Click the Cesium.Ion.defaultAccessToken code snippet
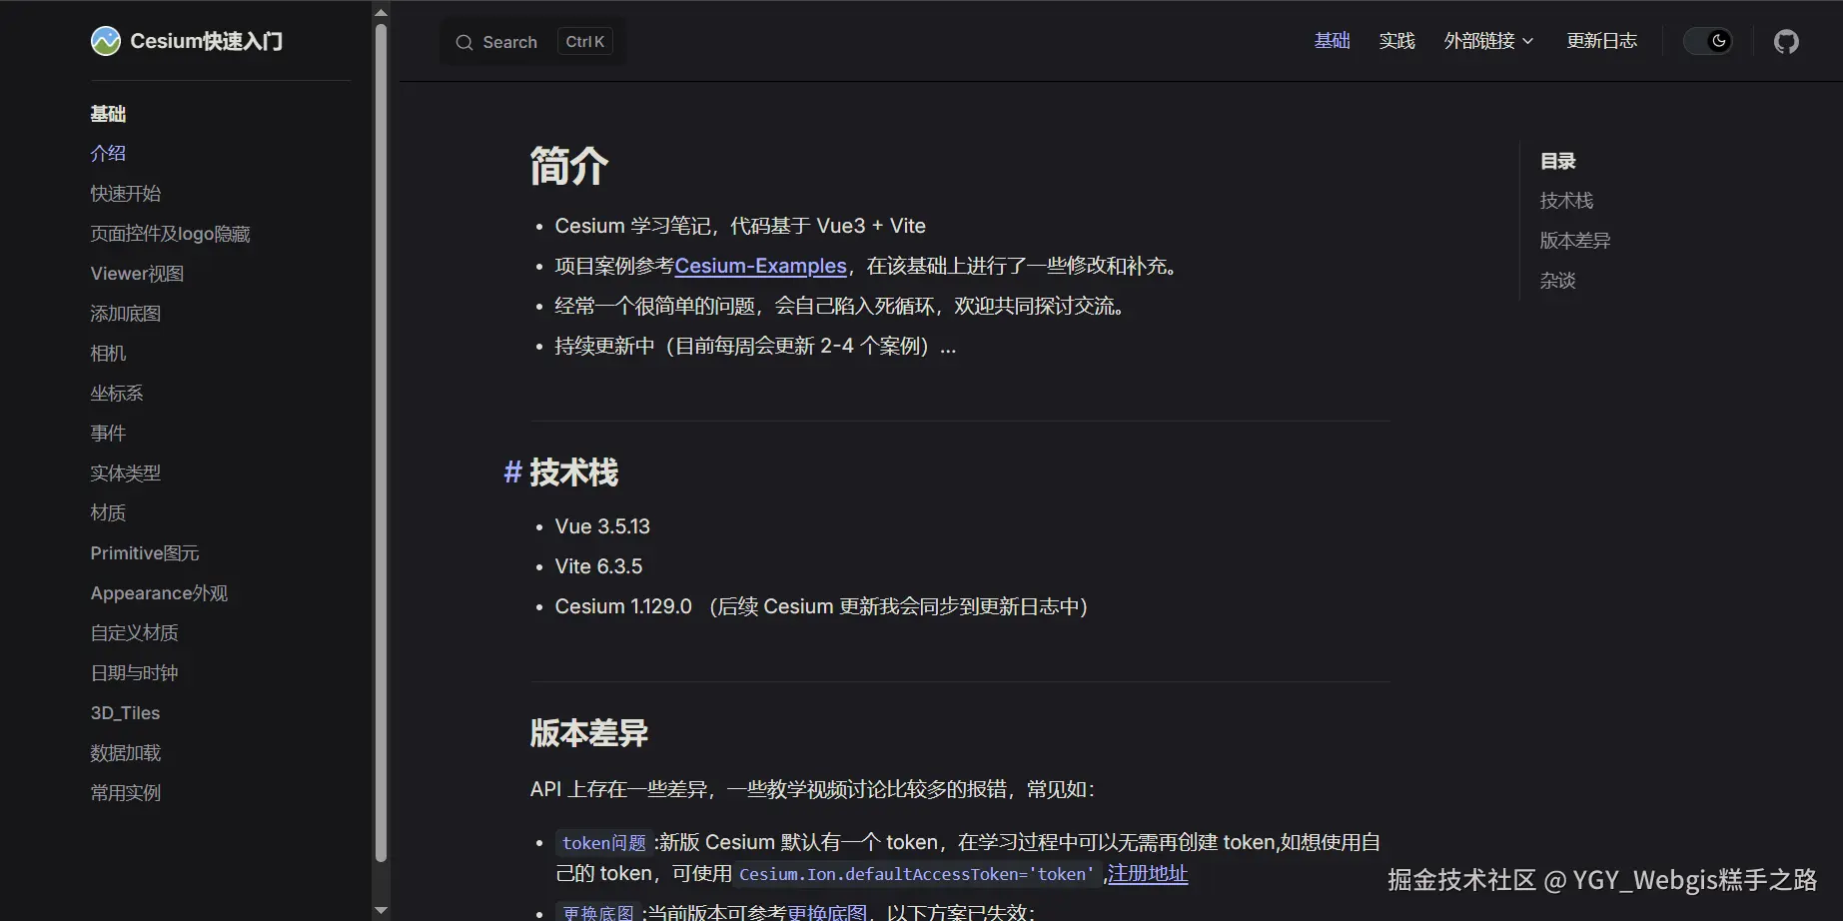 coord(917,874)
